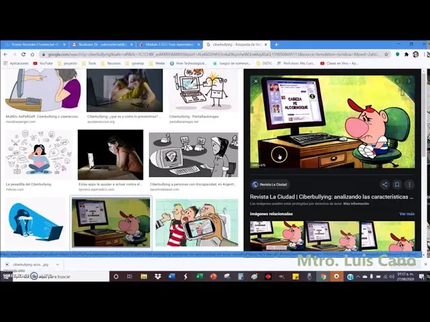Open the Revista La Ciudad Ciberbullying article title
This screenshot has height=322, width=430.
331,197
